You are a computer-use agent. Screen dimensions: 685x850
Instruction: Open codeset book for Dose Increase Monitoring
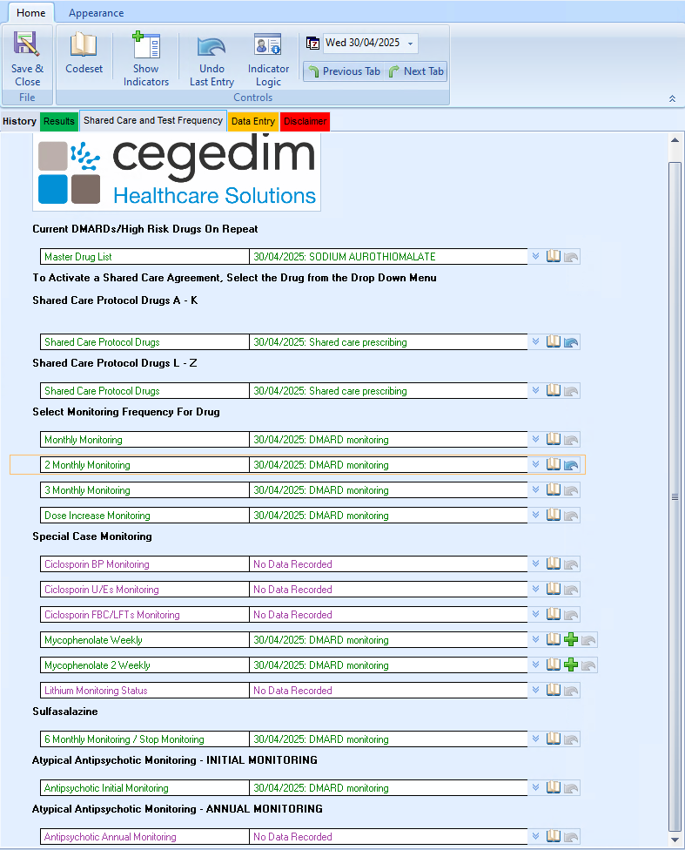(x=554, y=515)
